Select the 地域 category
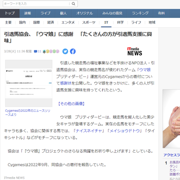This screenshot has height=180, width=180. pos(152,23)
